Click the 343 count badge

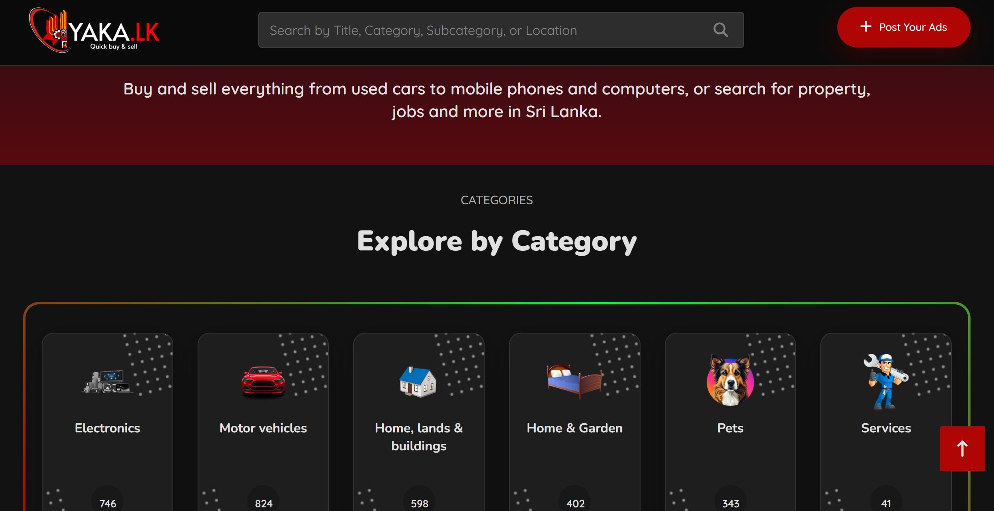coord(730,501)
